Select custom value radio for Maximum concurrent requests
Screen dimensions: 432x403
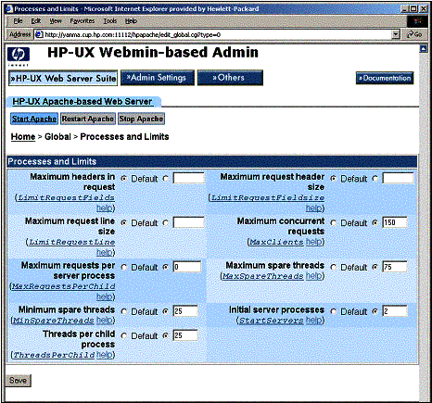(x=375, y=222)
